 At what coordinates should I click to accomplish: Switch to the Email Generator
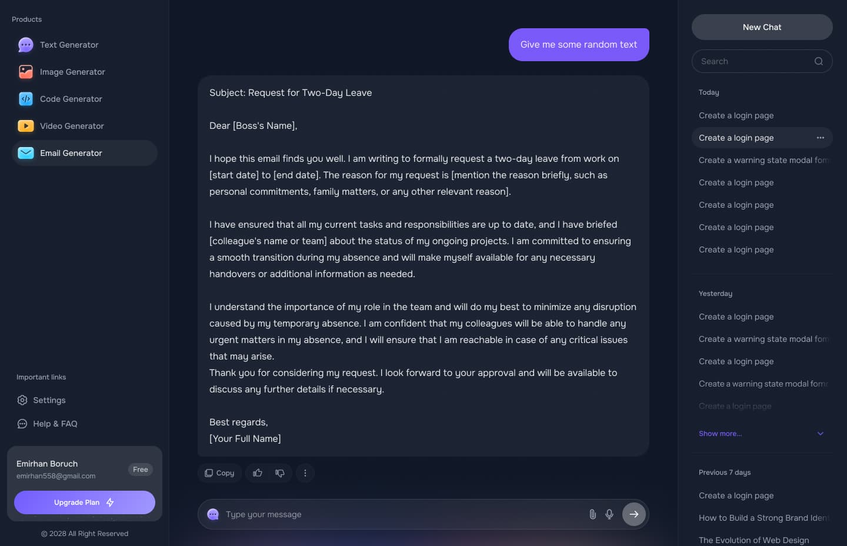71,153
